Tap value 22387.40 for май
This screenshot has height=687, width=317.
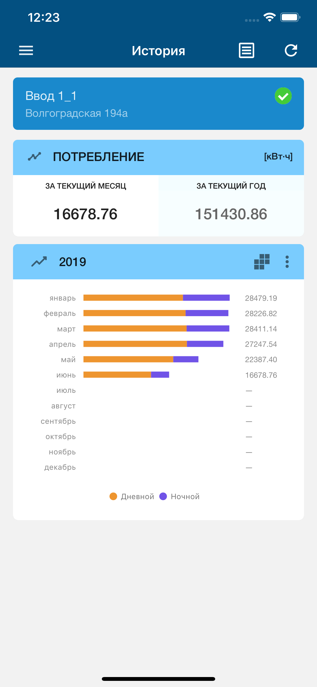point(261,360)
